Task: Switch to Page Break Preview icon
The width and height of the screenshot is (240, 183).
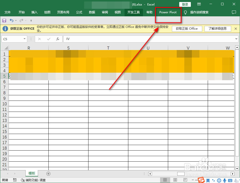Action: pos(185,180)
